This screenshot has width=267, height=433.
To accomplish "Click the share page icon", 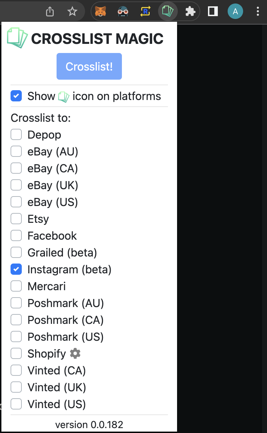I will tap(50, 12).
